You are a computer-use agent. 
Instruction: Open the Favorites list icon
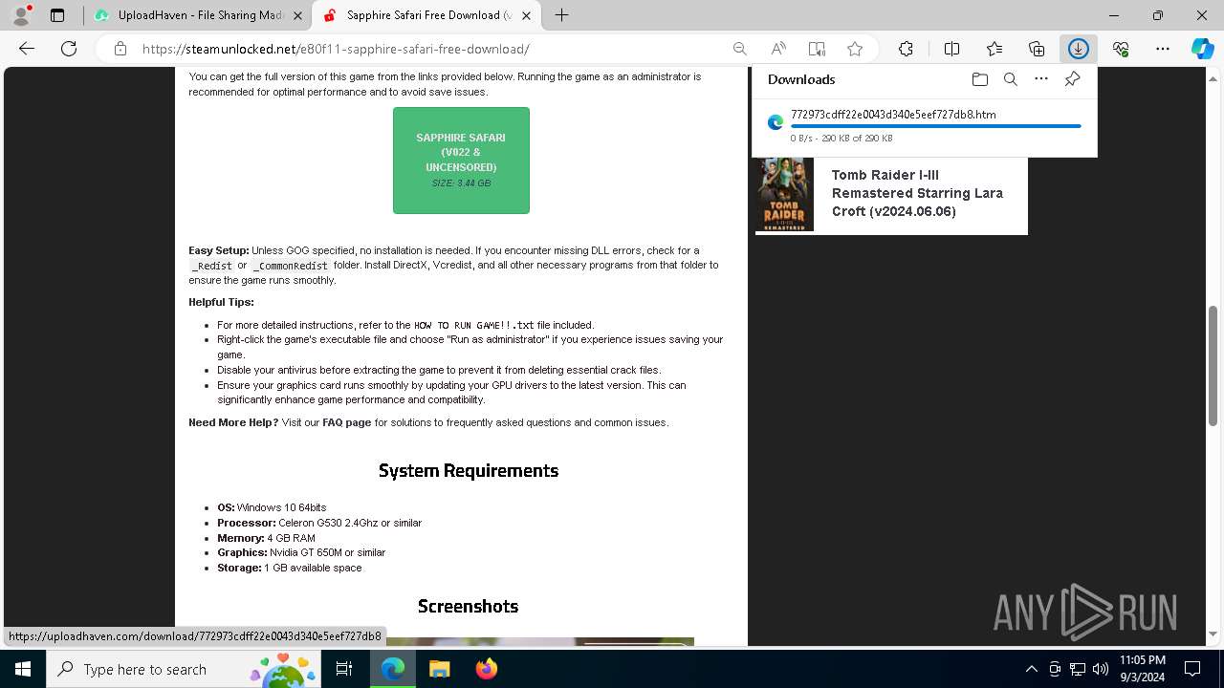pyautogui.click(x=994, y=49)
